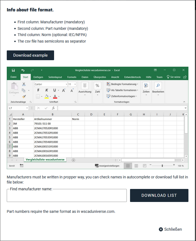Open the Ribbon display options icon

[155, 70]
